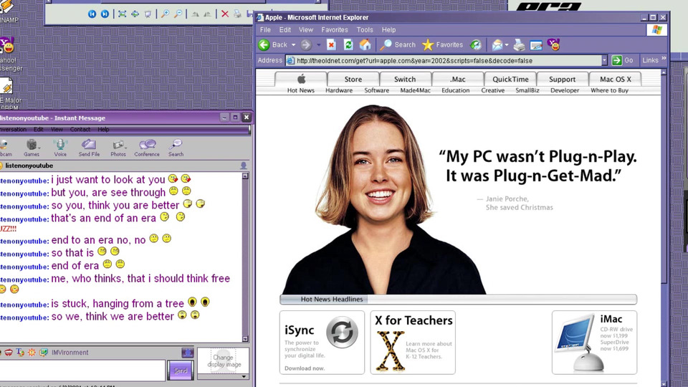This screenshot has height=387, width=688.
Task: Open Favorites pane in Internet Explorer
Action: 442,44
